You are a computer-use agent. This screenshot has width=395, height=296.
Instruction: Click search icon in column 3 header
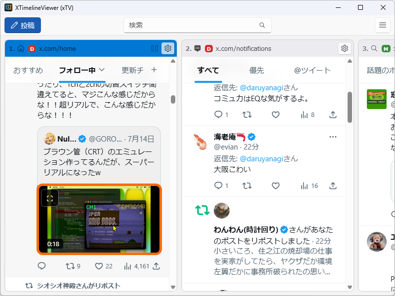374,48
